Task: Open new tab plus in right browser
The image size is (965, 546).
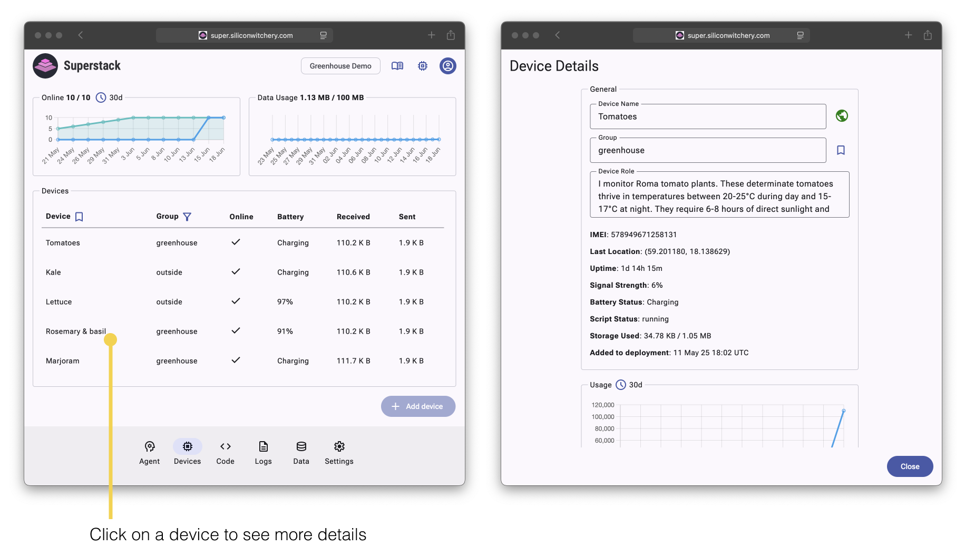Action: pyautogui.click(x=908, y=35)
